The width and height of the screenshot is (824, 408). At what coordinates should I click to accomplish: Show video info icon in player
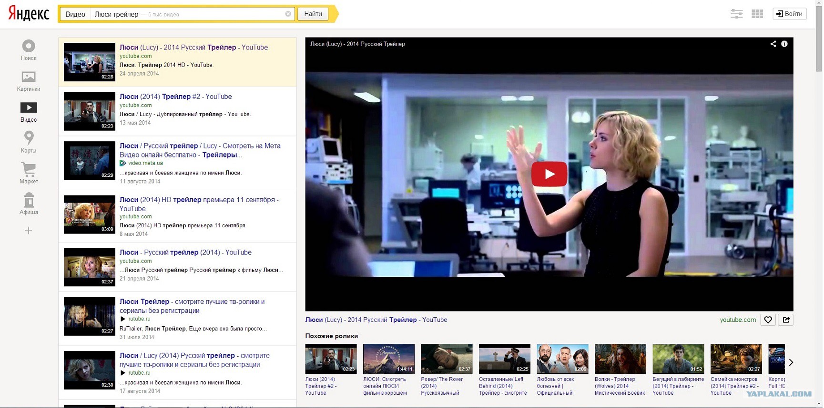tap(784, 44)
